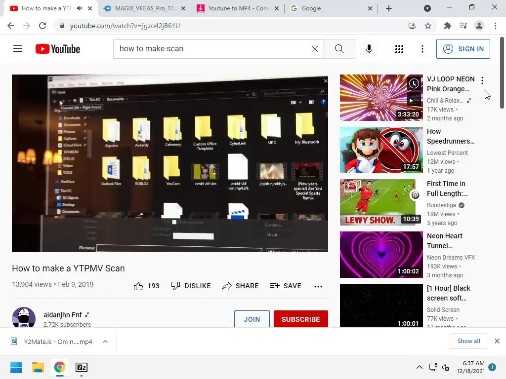This screenshot has height=379, width=506.
Task: Open 'Neon Heart Tunnel' video title
Action: pyautogui.click(x=445, y=241)
